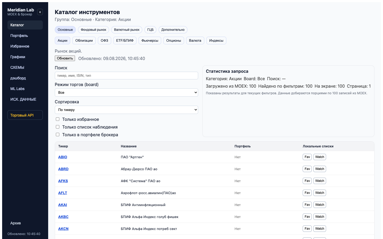The height and width of the screenshot is (239, 383).
Task: Open the Сортировка dropdown
Action: click(126, 110)
